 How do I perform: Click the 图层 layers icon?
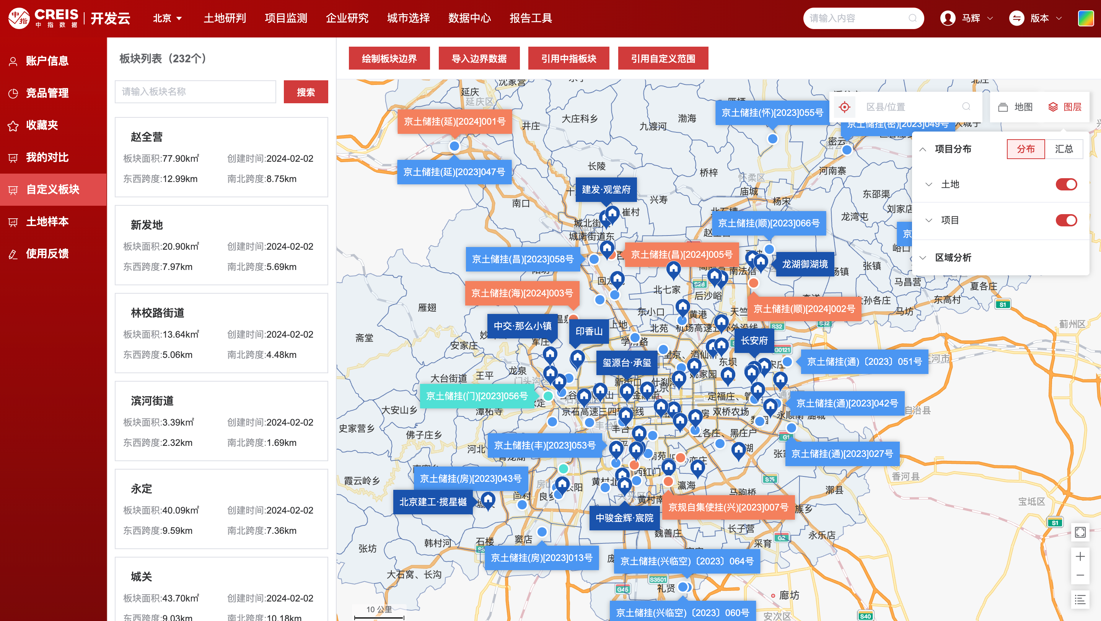coord(1053,107)
